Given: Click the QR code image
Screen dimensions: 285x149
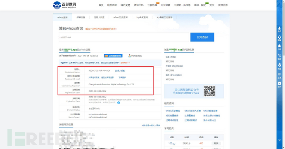Looking at the screenshot, I should 209,91.
